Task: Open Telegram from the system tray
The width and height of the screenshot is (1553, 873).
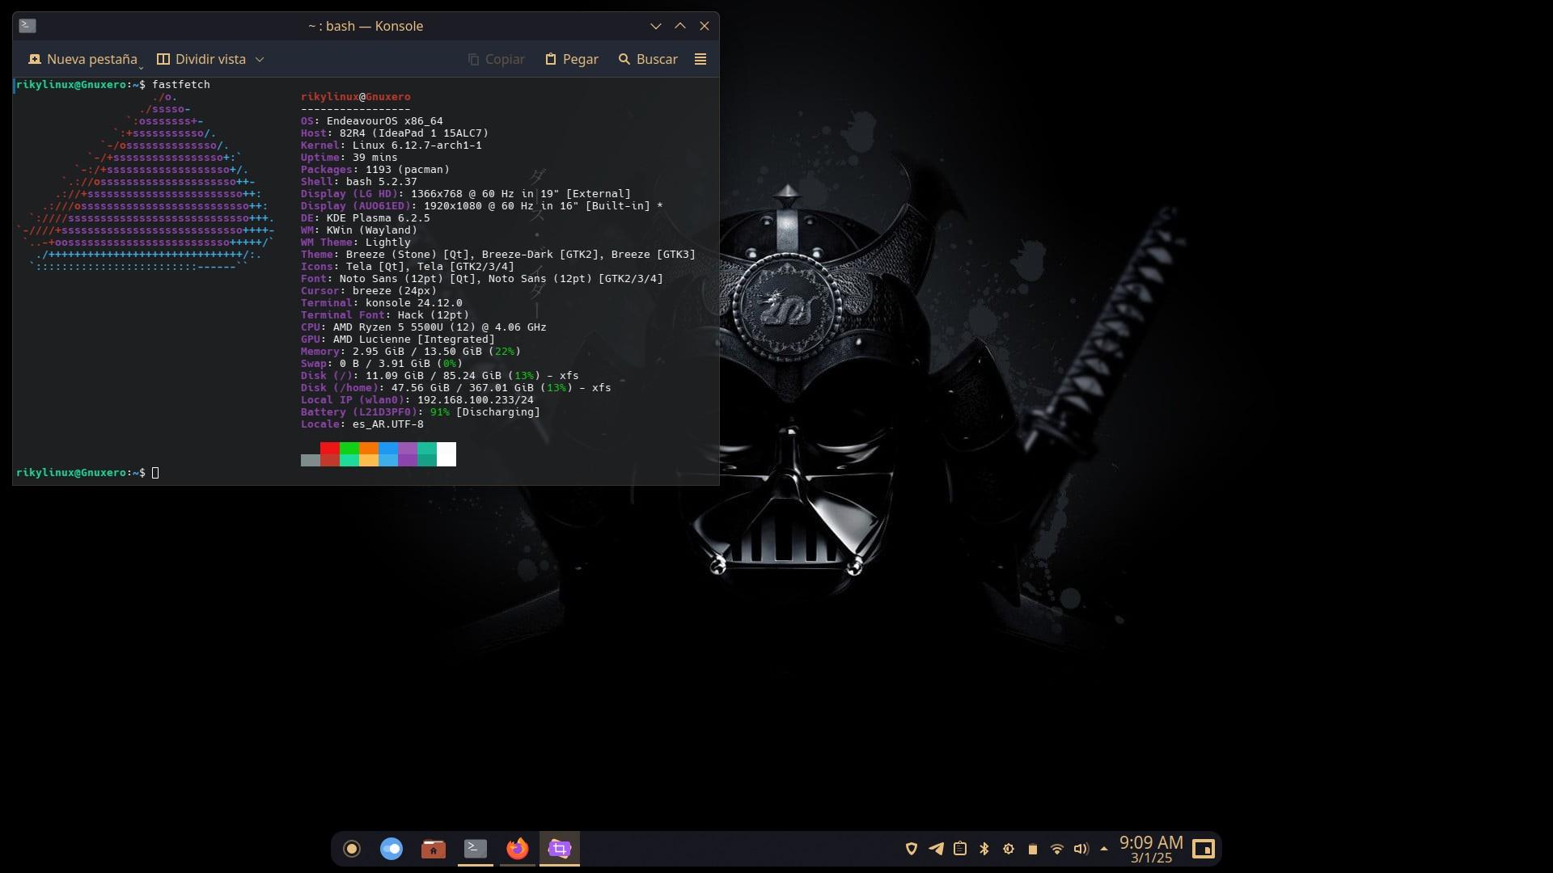Action: pyautogui.click(x=936, y=849)
